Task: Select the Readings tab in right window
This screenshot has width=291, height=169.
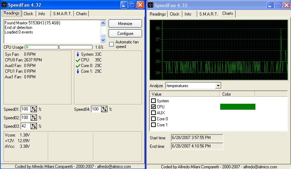Action: [x=157, y=14]
